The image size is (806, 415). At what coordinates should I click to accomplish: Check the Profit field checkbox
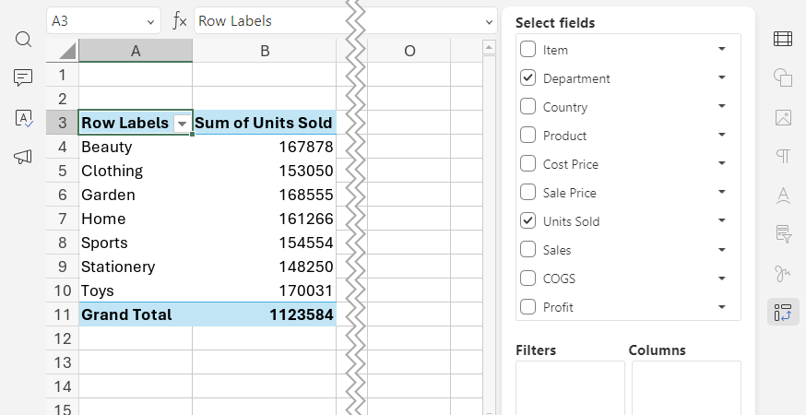click(527, 306)
